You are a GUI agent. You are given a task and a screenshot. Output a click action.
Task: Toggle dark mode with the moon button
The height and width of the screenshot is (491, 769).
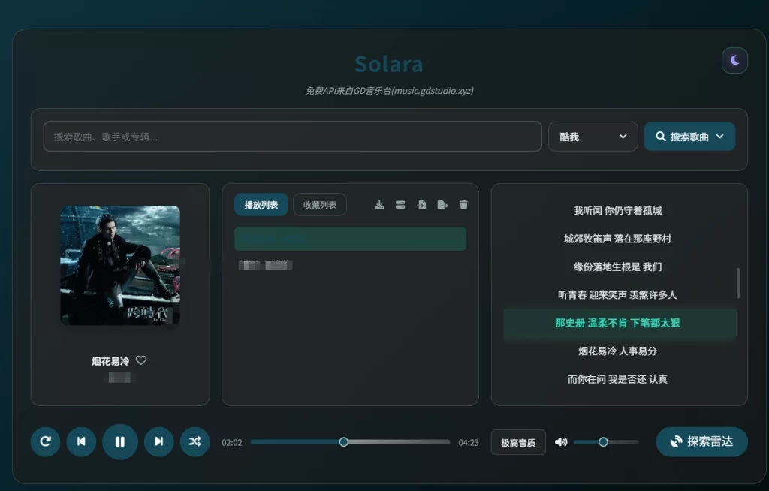point(734,60)
